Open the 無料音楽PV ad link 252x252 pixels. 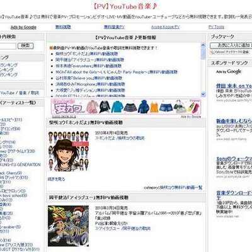[114, 27]
